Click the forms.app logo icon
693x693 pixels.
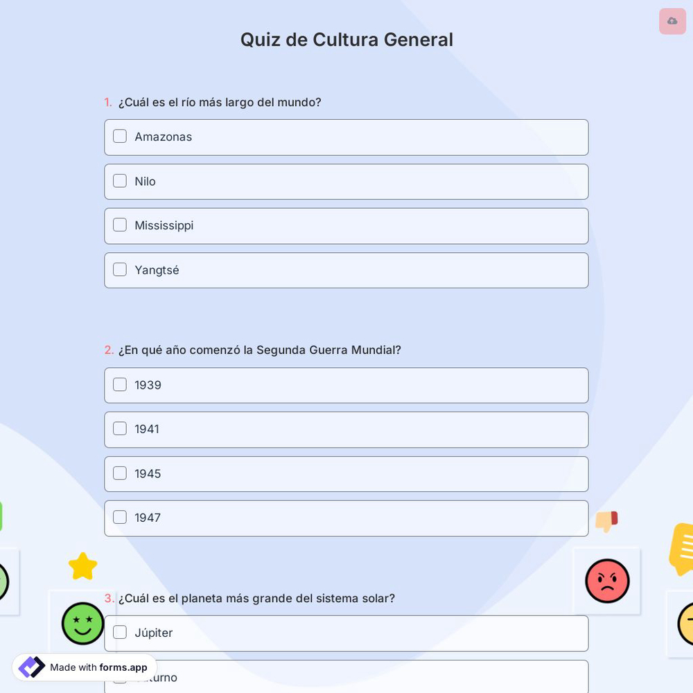(x=31, y=667)
